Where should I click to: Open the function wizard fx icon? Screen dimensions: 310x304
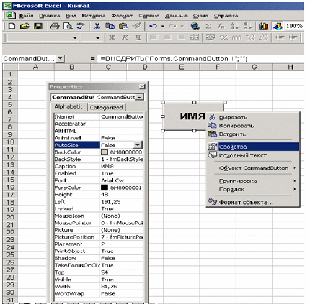(221, 26)
